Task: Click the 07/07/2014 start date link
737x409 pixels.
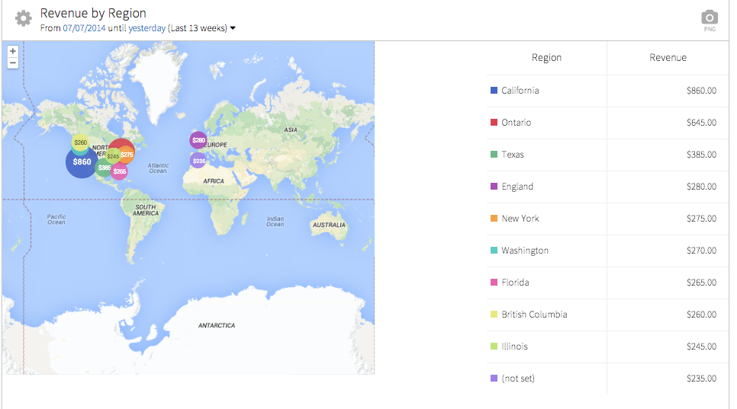Action: click(84, 28)
